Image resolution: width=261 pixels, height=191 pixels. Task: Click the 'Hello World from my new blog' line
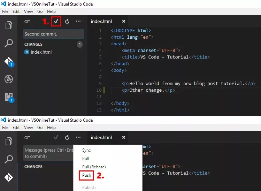(x=189, y=83)
